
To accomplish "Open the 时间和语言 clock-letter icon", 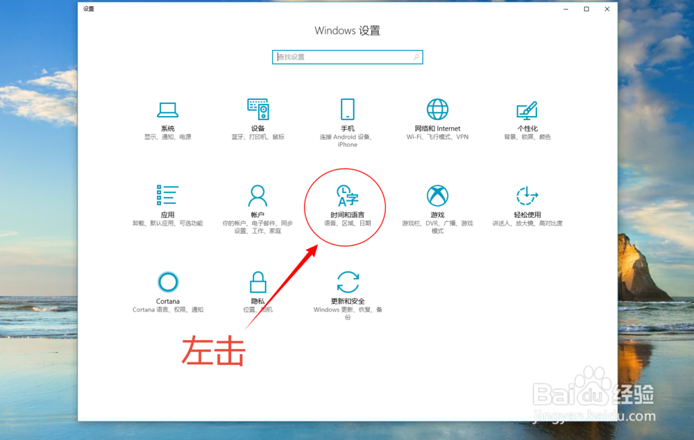I will click(x=348, y=196).
